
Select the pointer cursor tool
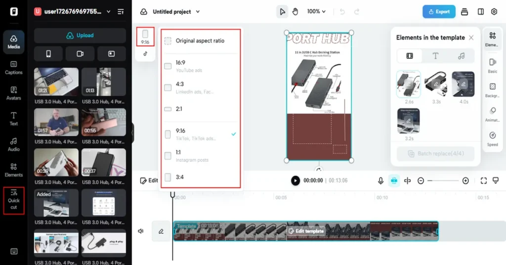[x=282, y=12]
